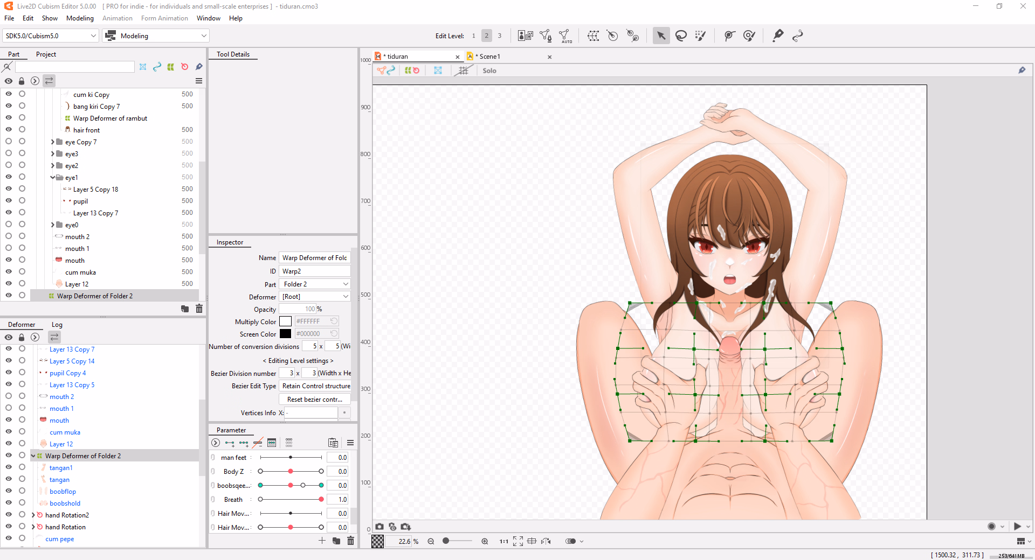
Task: Expand the 'eye0' folder
Action: pos(53,225)
